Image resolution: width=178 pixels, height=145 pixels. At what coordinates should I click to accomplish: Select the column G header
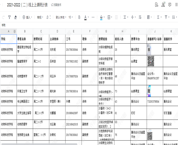pyautogui.click(x=106, y=31)
